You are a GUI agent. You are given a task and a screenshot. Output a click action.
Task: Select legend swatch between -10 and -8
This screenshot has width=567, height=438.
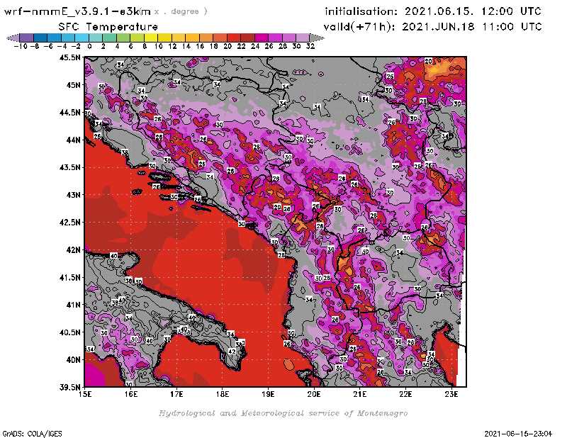[x=27, y=38]
